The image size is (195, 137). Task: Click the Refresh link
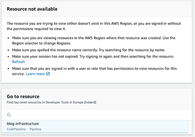pyautogui.click(x=18, y=62)
